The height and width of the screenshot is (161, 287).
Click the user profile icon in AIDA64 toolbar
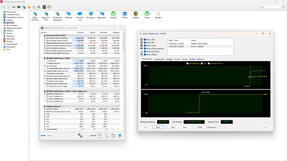click(x=39, y=7)
